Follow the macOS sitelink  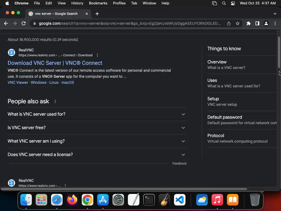click(68, 82)
